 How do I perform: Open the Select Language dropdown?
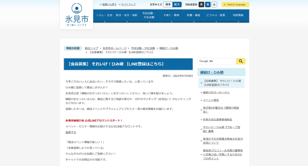tap(236, 5)
